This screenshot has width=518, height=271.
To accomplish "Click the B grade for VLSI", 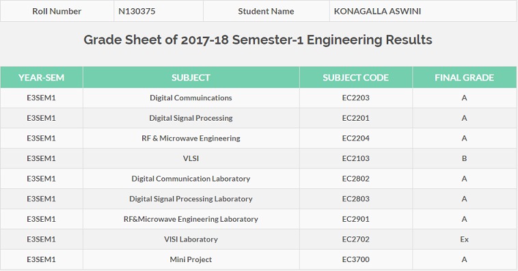I will [464, 158].
